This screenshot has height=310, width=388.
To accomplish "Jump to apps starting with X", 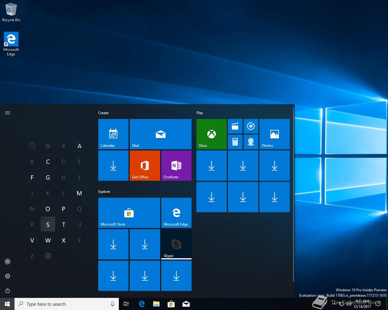I will coord(64,240).
